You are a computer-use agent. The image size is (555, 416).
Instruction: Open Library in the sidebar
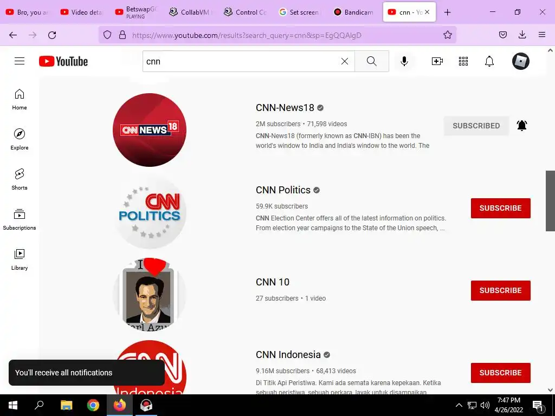pos(20,259)
